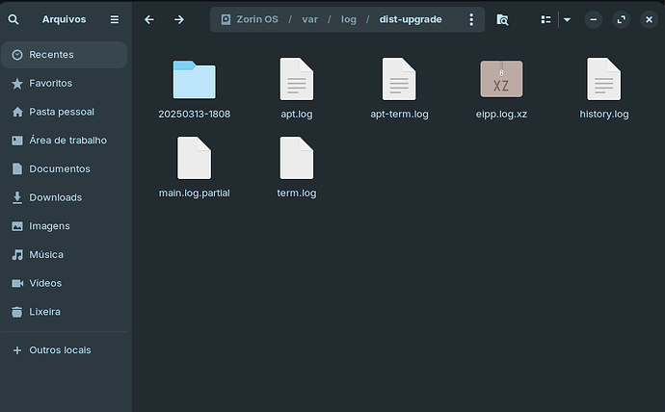Click the folder search icon in toolbar
The width and height of the screenshot is (665, 412).
(x=502, y=19)
